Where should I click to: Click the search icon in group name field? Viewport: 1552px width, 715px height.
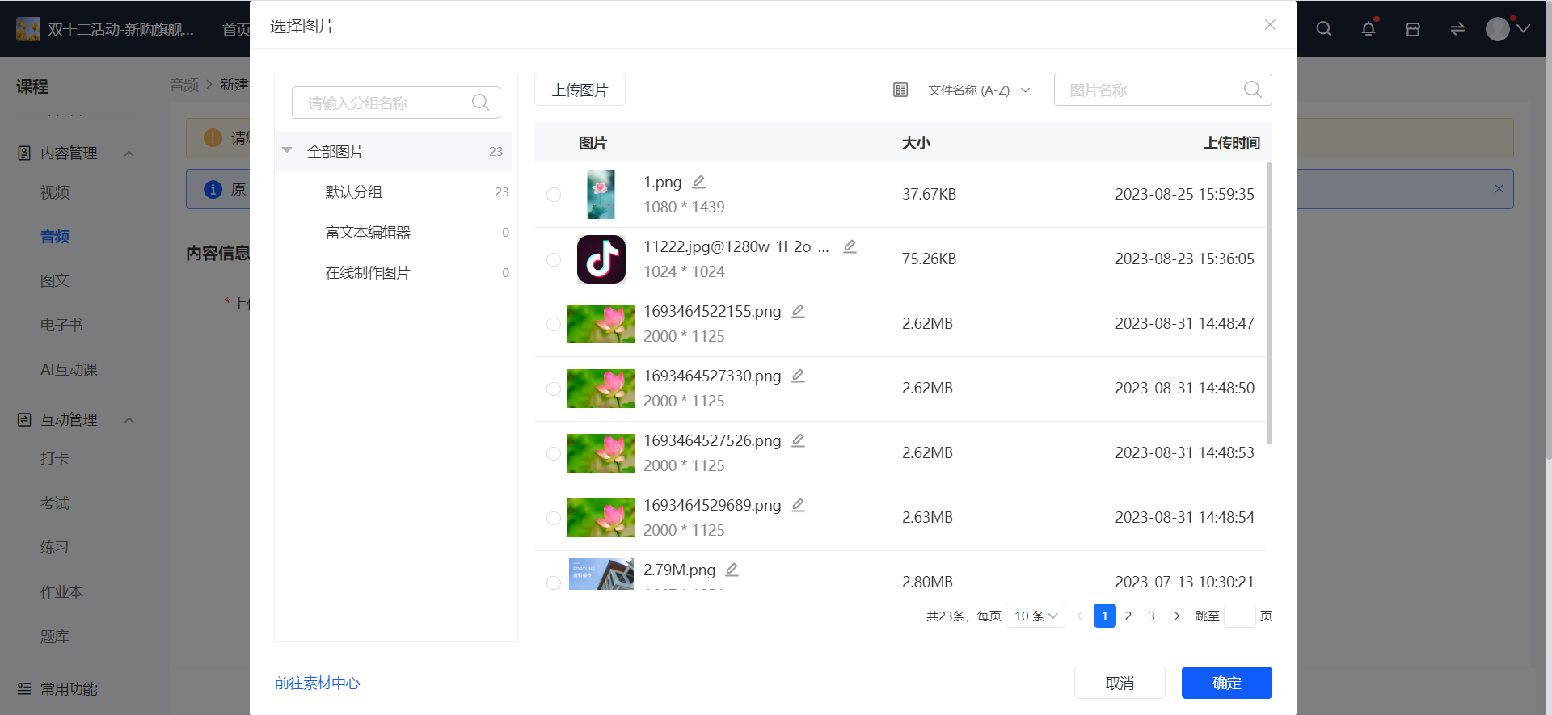click(480, 103)
